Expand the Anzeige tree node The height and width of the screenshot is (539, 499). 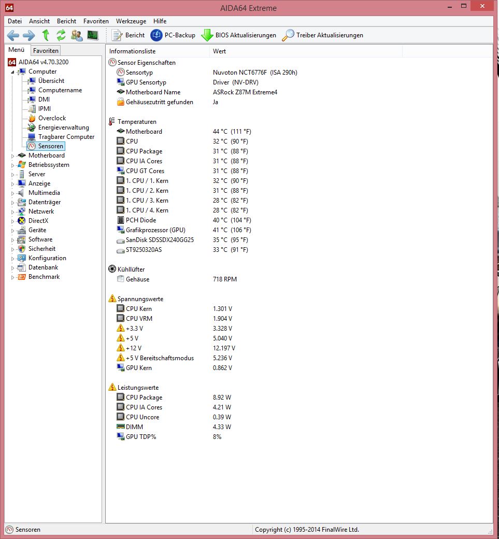(13, 183)
